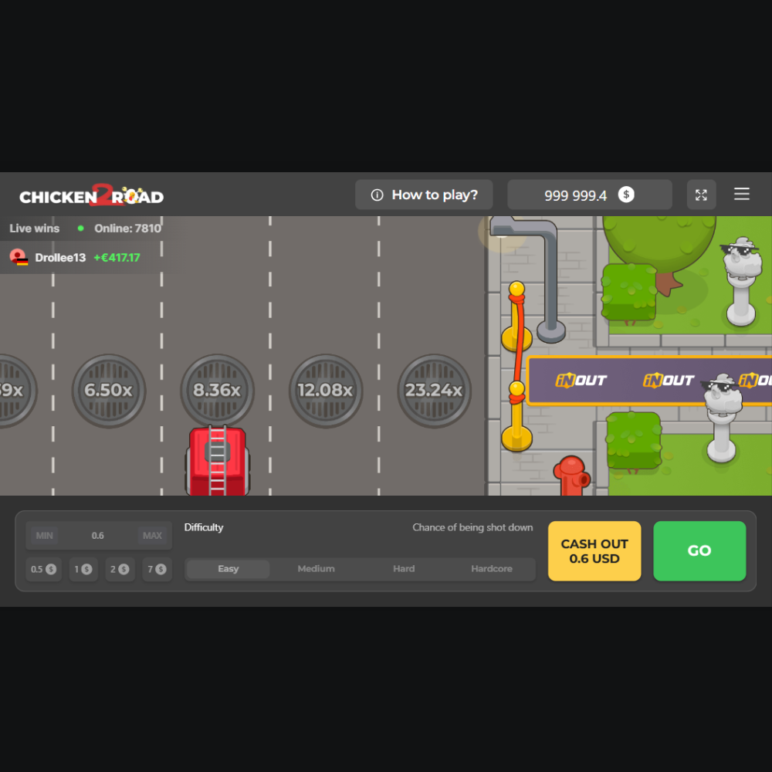772x772 pixels.
Task: Cash out 0.6 USD
Action: [594, 551]
